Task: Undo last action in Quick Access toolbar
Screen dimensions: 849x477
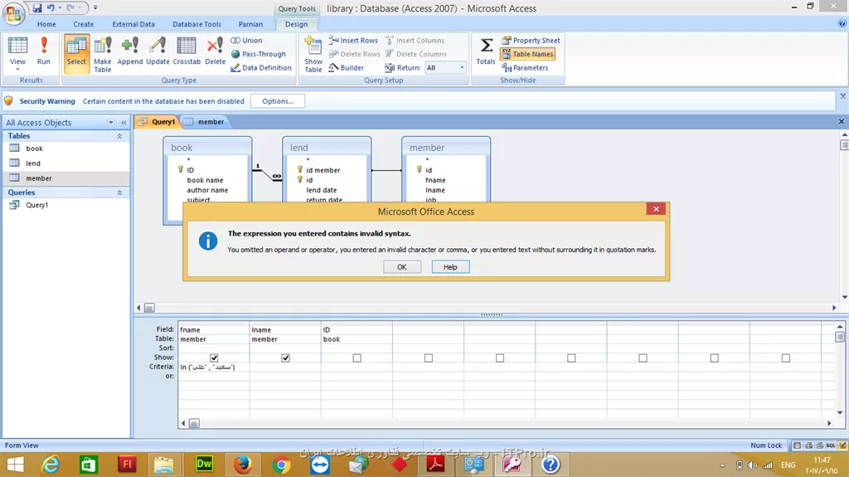Action: click(51, 7)
